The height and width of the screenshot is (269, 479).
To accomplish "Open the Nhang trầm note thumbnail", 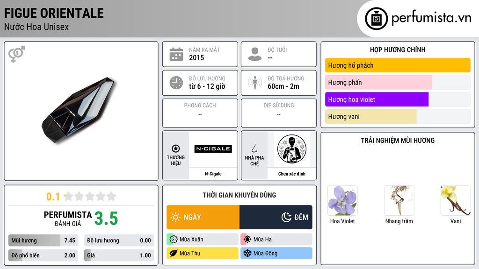I will pos(399,201).
